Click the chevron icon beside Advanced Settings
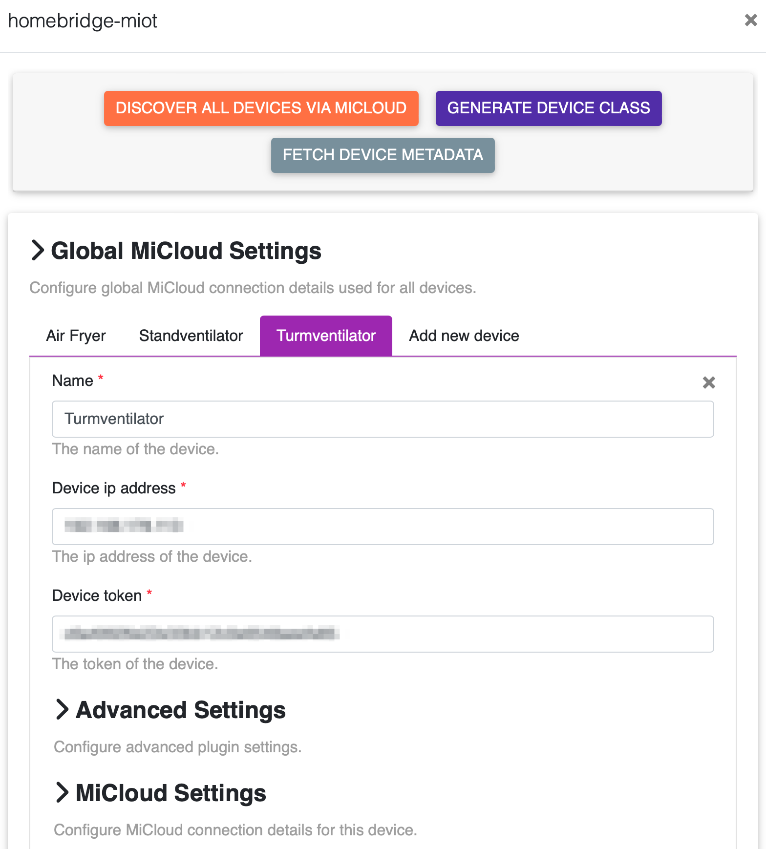This screenshot has height=849, width=766. 62,709
